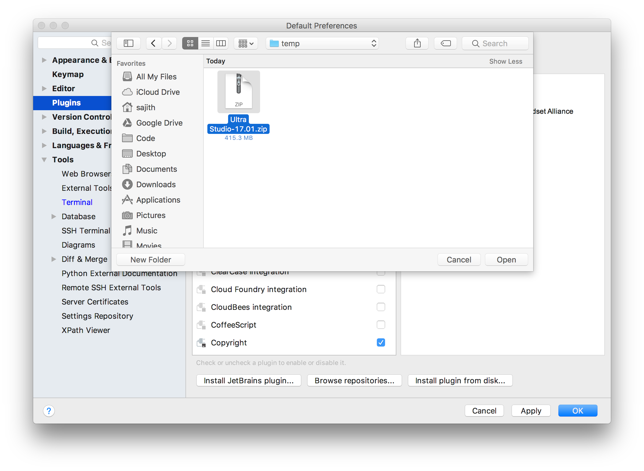Click the preferences search field
The width and height of the screenshot is (644, 471).
pyautogui.click(x=75, y=43)
